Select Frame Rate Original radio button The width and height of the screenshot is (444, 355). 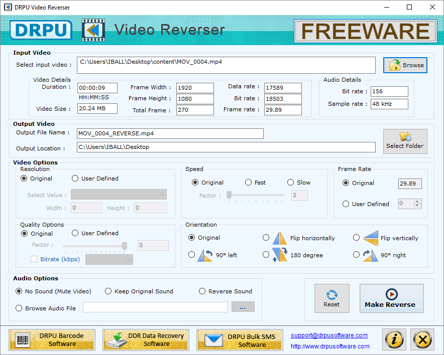[x=346, y=183]
